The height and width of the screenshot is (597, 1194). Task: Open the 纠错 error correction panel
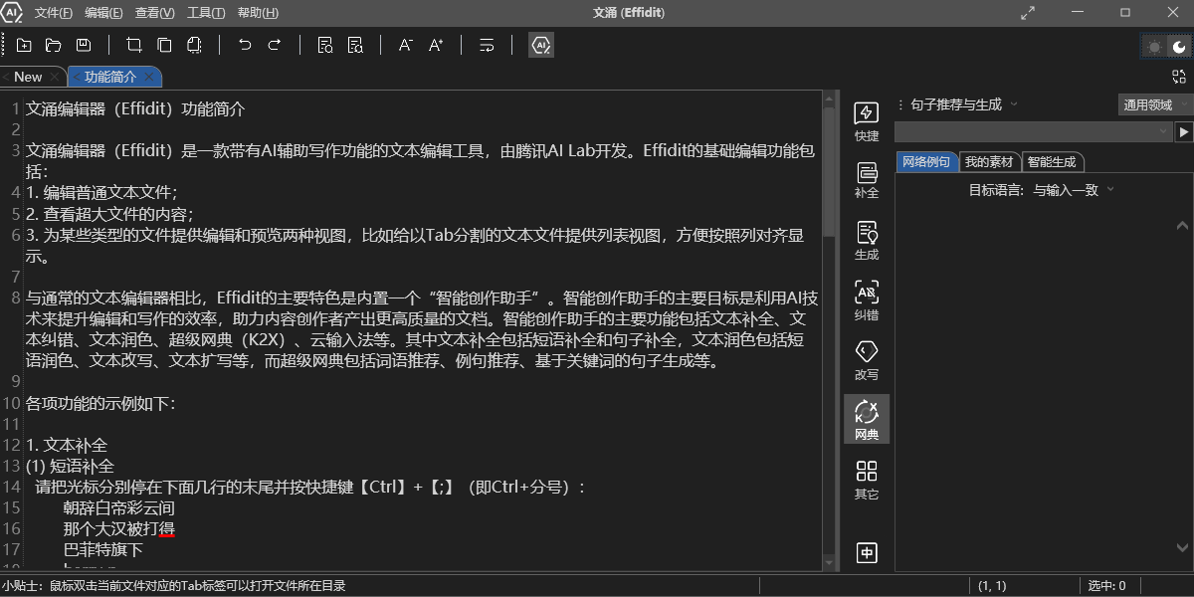click(867, 299)
